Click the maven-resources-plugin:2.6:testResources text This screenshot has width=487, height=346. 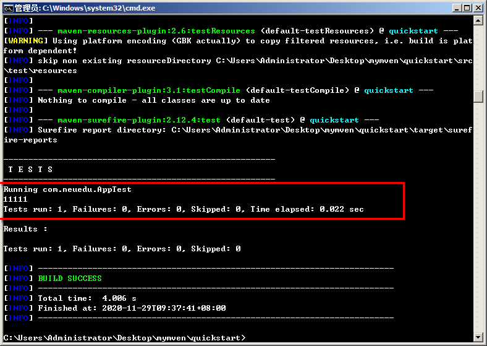click(156, 31)
